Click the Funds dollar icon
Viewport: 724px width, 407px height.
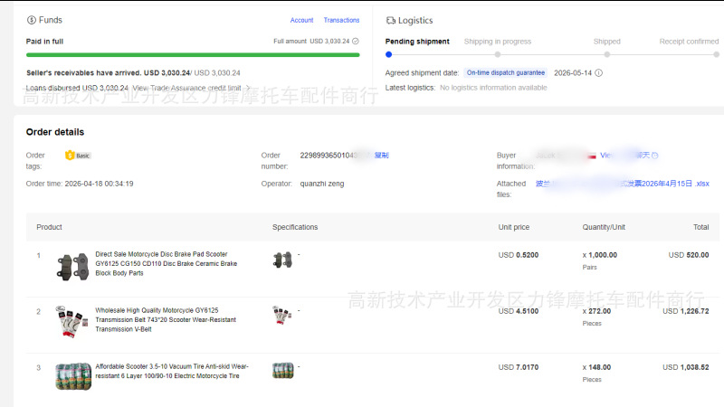(32, 20)
